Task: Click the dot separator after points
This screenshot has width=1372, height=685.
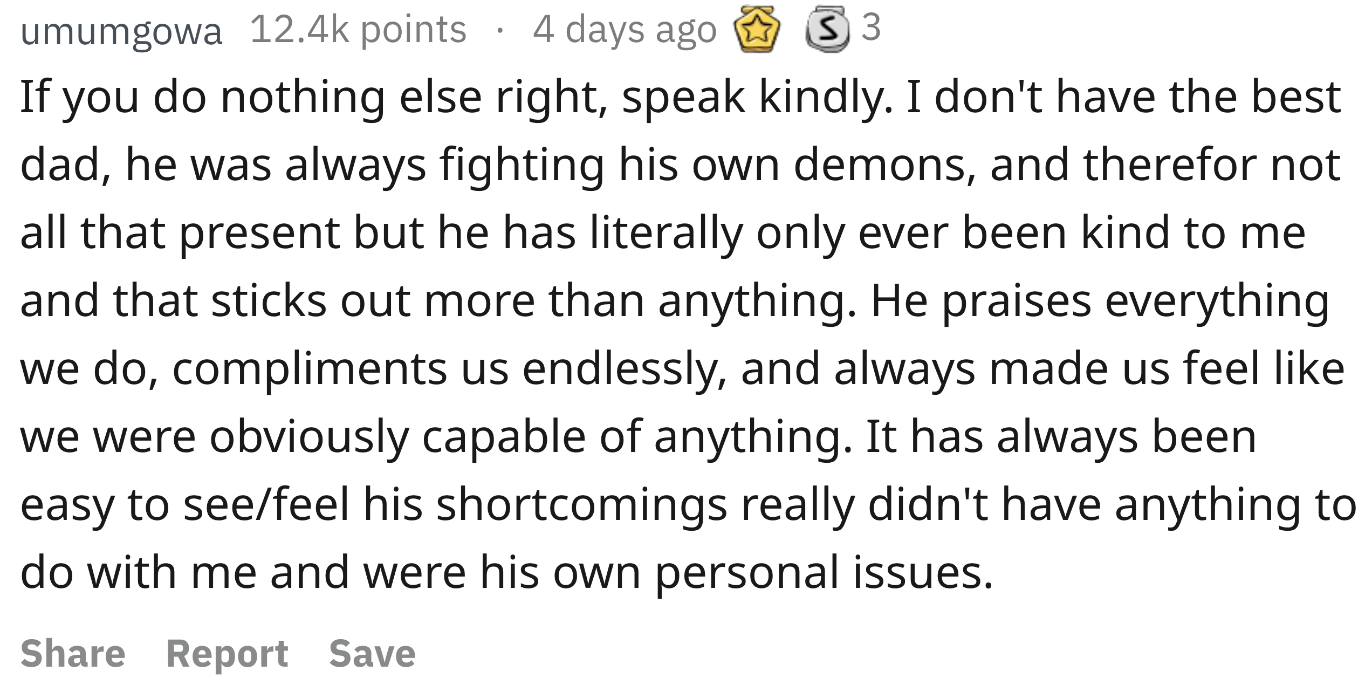Action: tap(500, 31)
